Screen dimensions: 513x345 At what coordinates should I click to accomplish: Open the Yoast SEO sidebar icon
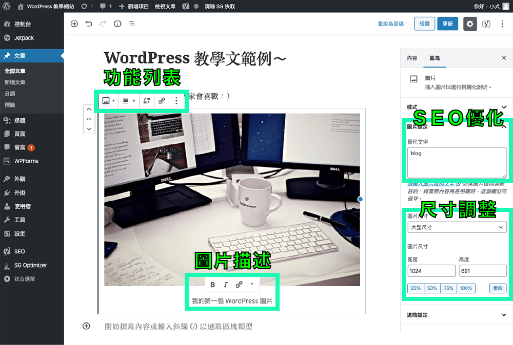[486, 24]
